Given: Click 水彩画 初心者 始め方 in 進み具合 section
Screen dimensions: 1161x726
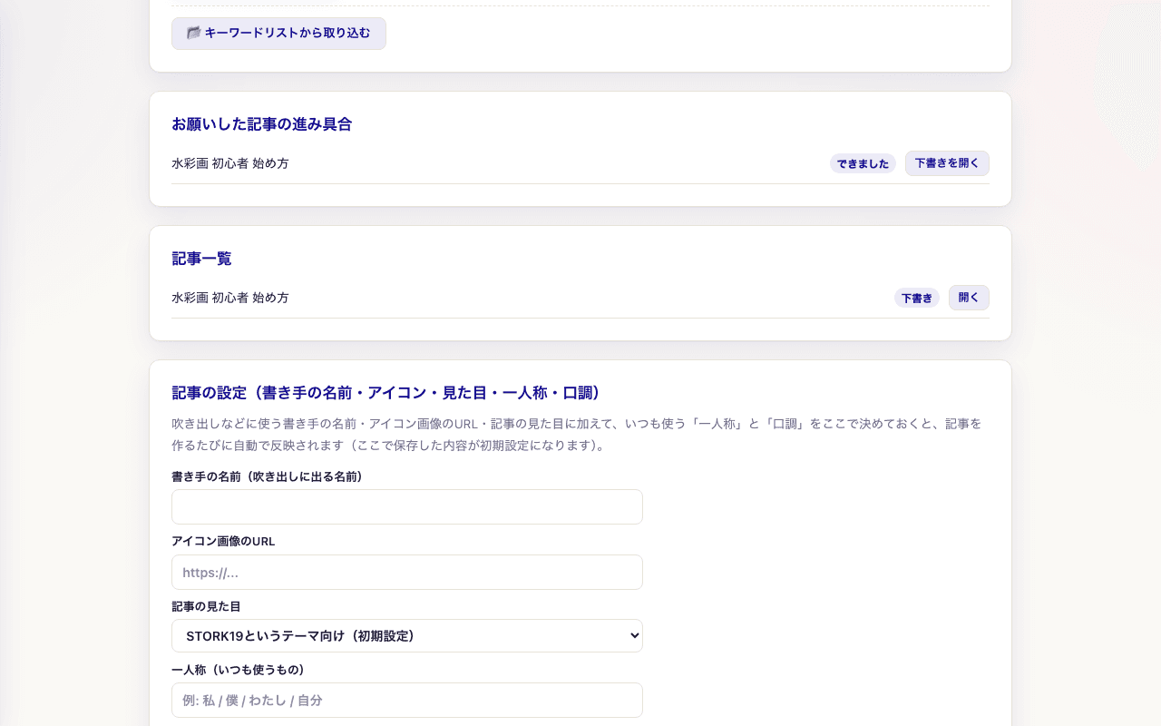Looking at the screenshot, I should pos(230,163).
